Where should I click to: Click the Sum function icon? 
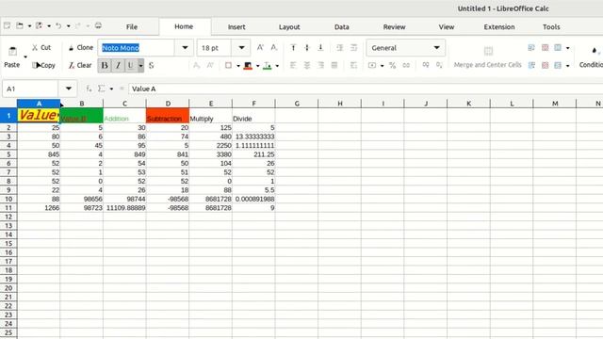[101, 89]
